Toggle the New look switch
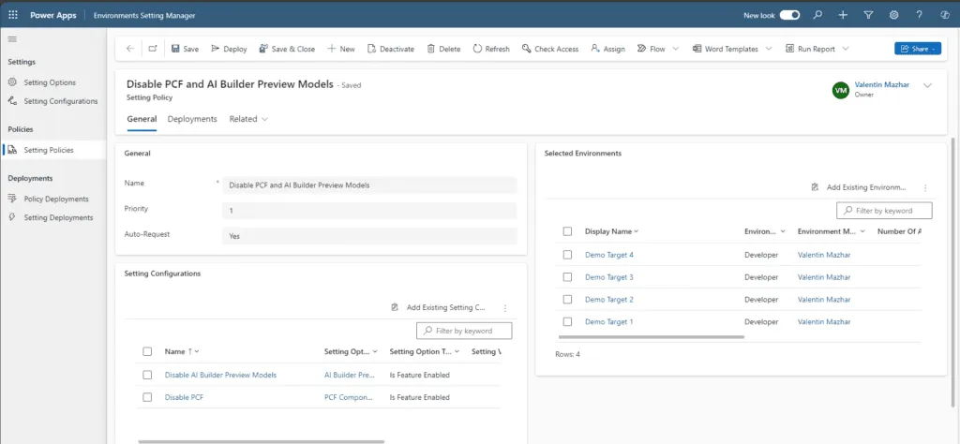 point(789,15)
